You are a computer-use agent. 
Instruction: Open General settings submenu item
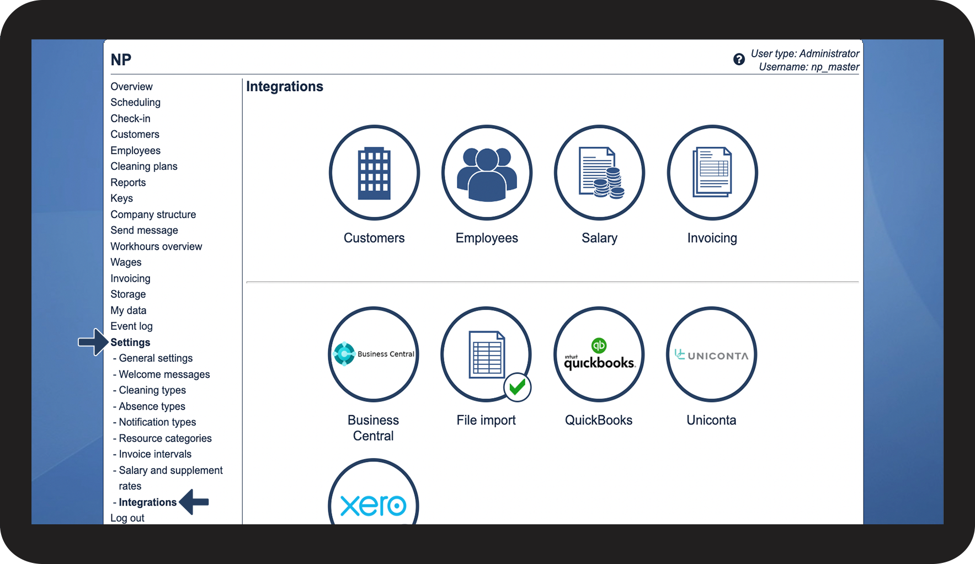(x=156, y=358)
